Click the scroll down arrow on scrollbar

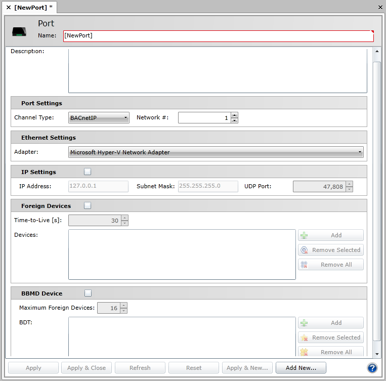tap(377, 354)
